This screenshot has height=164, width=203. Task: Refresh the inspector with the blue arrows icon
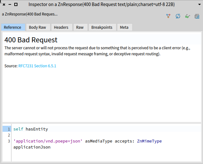coord(178,16)
